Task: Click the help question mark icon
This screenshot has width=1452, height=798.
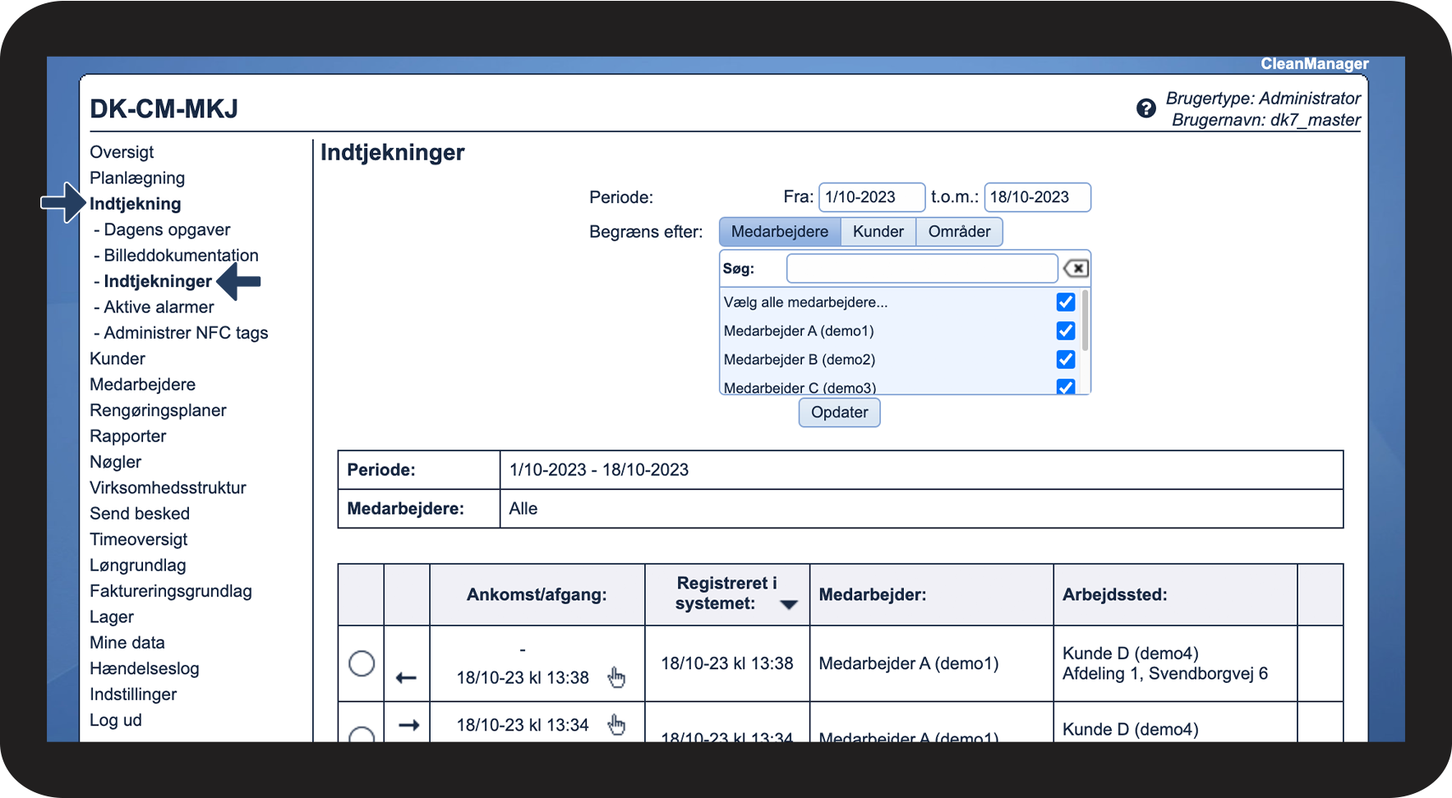Action: pos(1145,108)
